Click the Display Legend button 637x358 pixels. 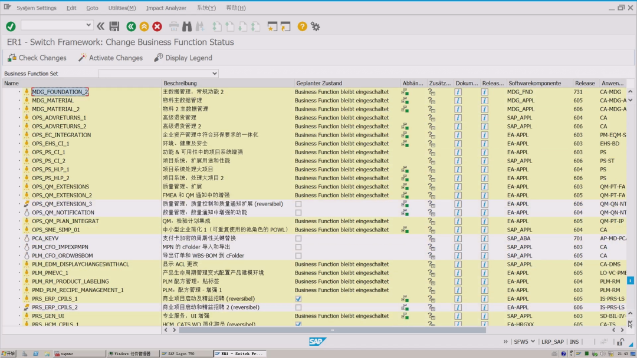point(183,58)
